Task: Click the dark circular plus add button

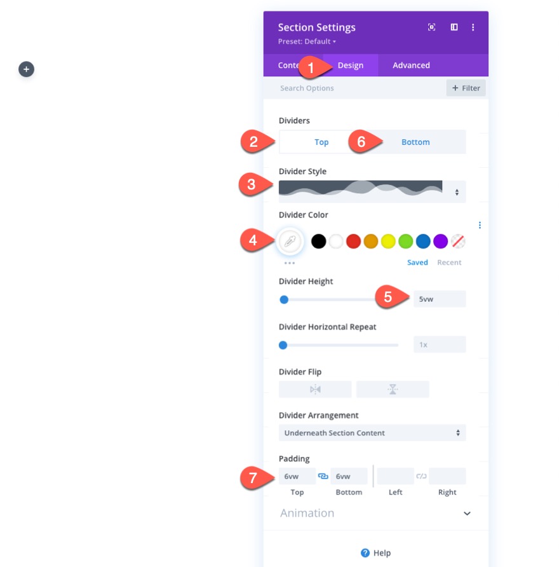Action: 27,69
